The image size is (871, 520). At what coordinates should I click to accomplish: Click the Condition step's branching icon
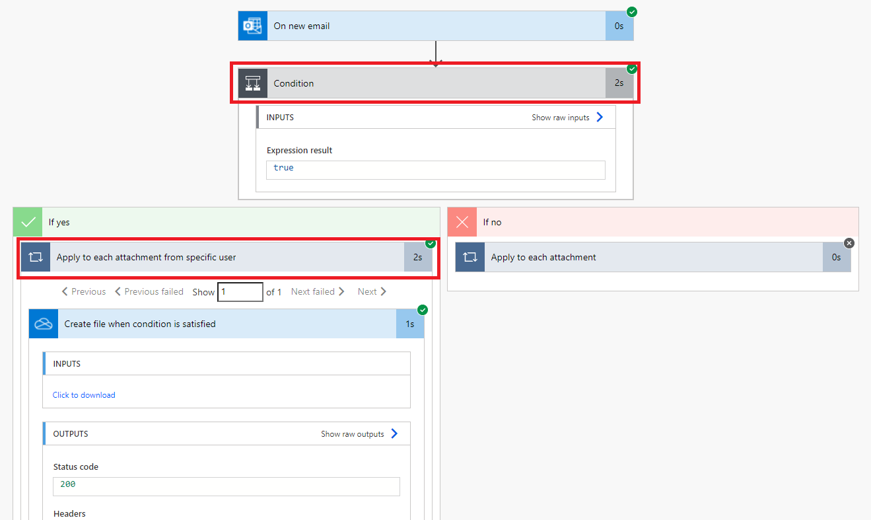pyautogui.click(x=253, y=83)
